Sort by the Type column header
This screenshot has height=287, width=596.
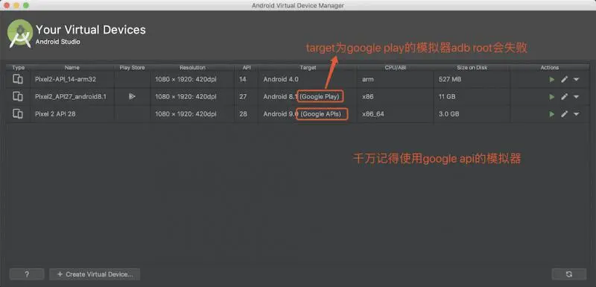(x=18, y=68)
